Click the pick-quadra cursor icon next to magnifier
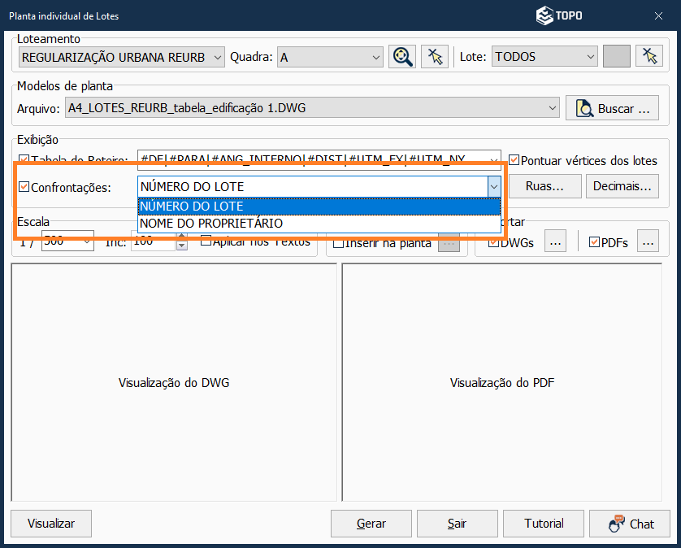This screenshot has height=548, width=681. point(435,56)
